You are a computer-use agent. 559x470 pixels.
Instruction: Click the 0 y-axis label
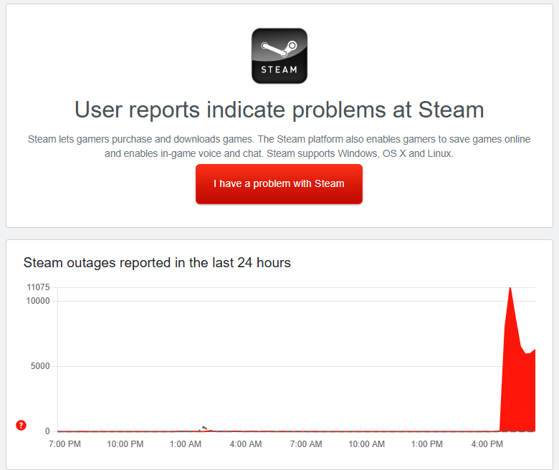pyautogui.click(x=47, y=431)
